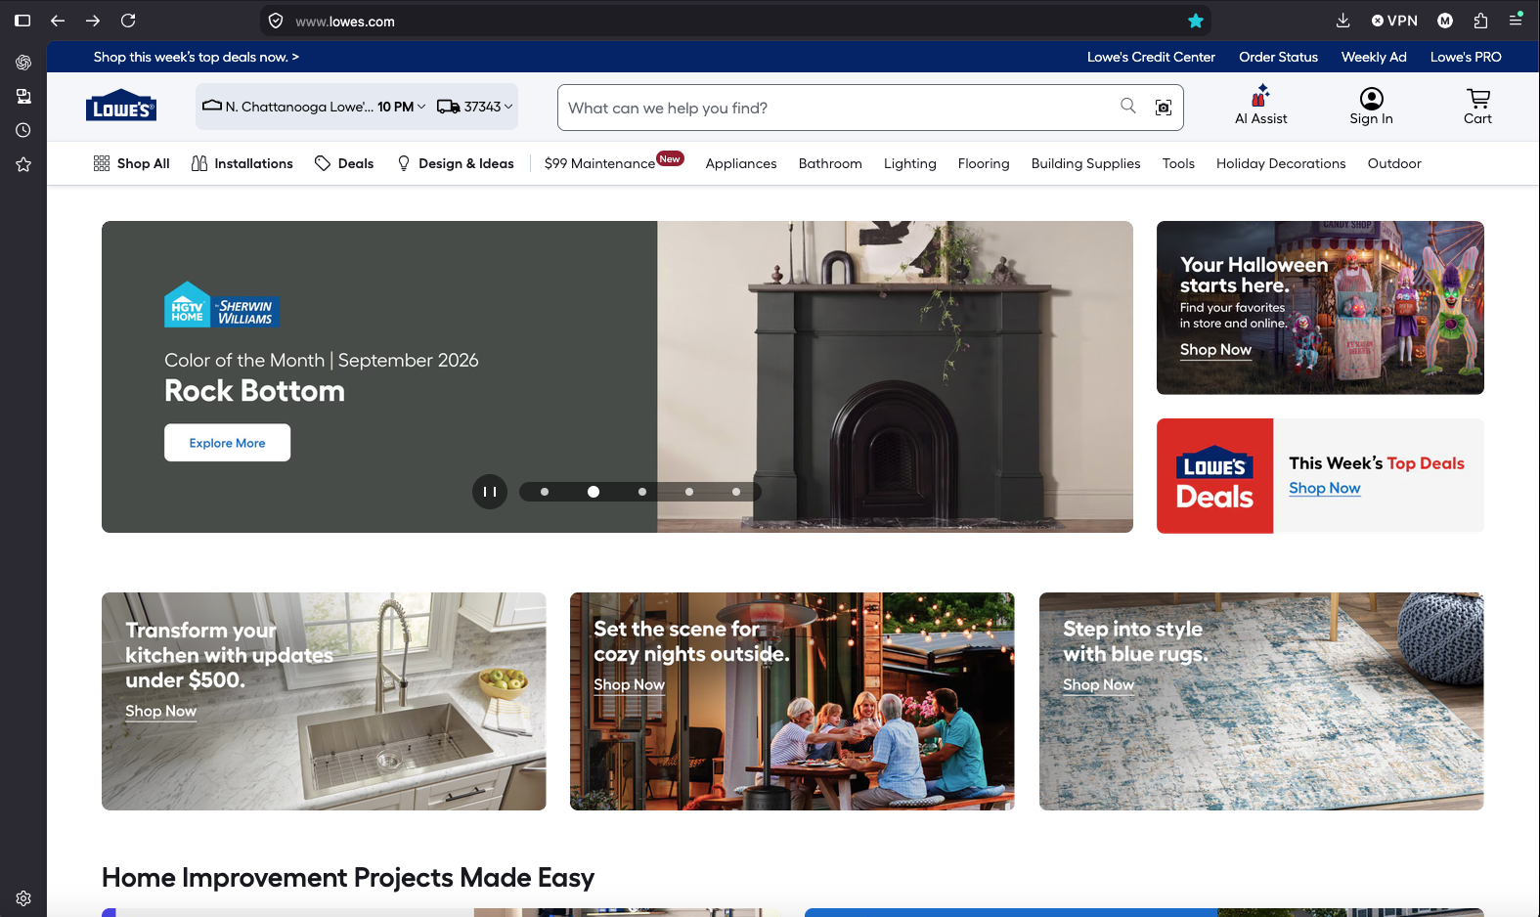Follow the Weekly Ad link
The image size is (1540, 917).
coord(1374,57)
